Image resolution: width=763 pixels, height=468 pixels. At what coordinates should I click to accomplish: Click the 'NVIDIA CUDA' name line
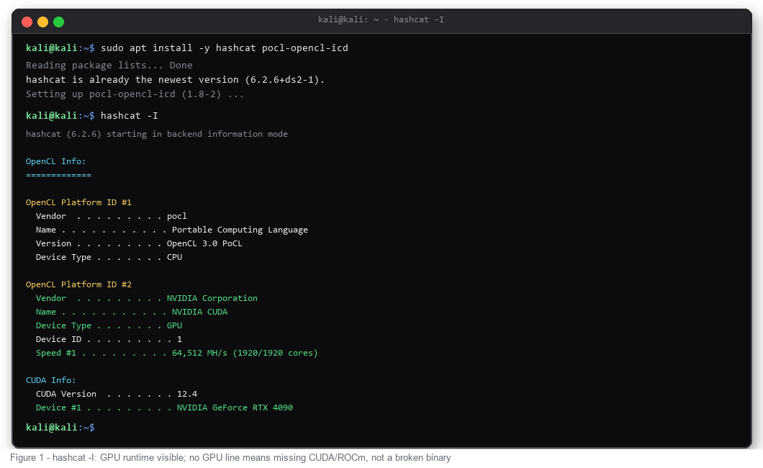click(x=132, y=312)
